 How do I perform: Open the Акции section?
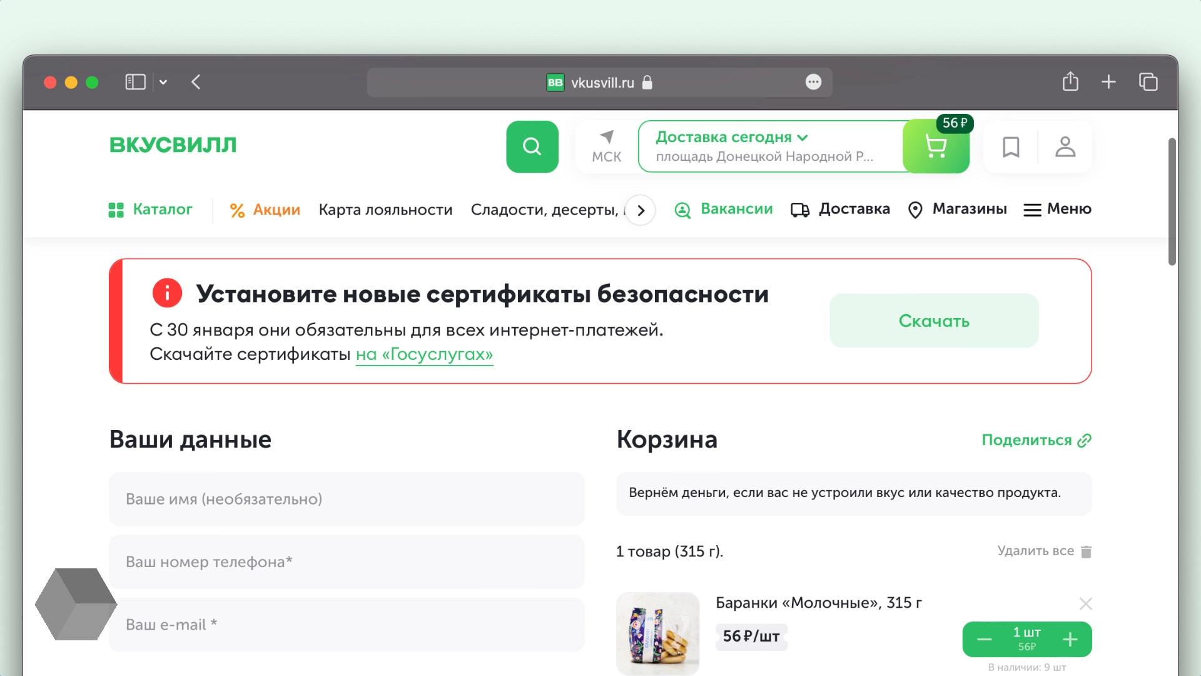(265, 210)
